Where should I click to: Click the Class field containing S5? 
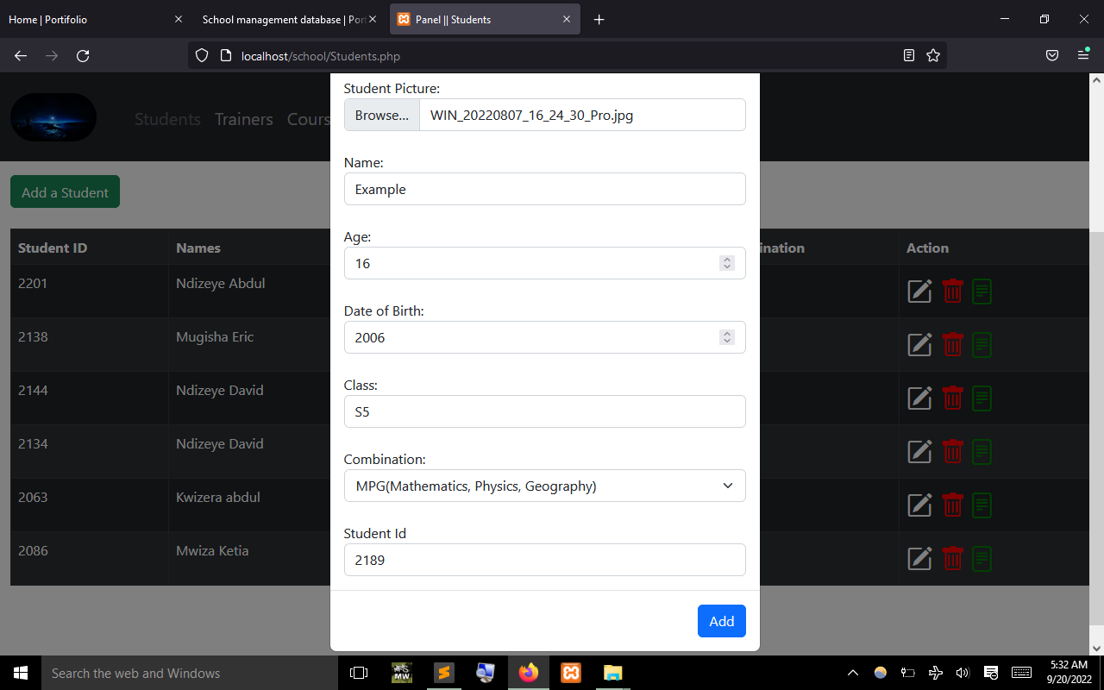(544, 411)
